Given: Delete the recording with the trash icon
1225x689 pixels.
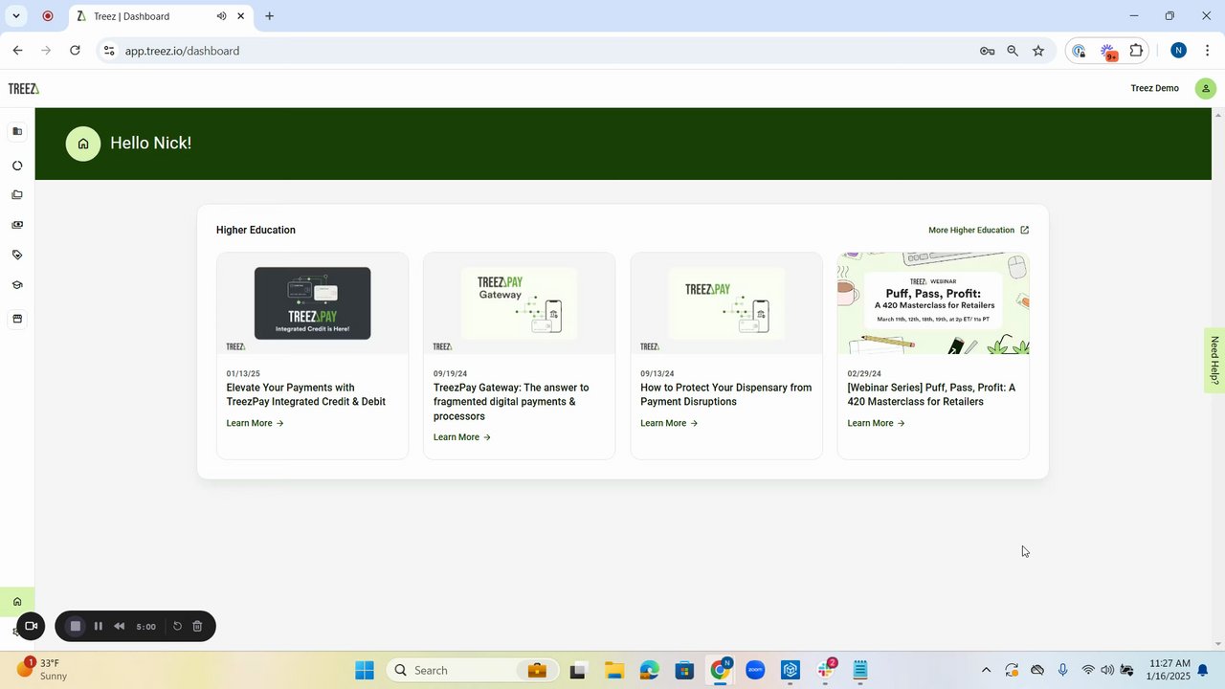Looking at the screenshot, I should [197, 626].
